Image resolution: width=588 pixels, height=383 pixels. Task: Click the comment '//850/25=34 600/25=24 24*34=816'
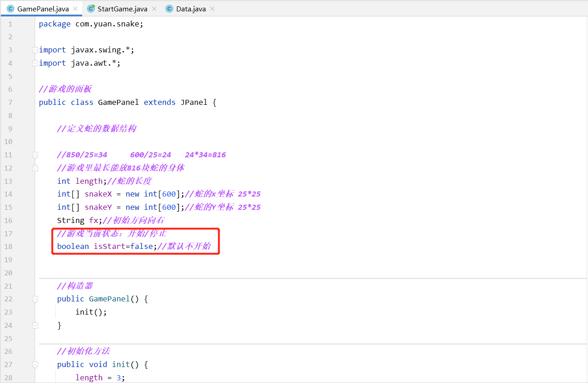point(142,155)
